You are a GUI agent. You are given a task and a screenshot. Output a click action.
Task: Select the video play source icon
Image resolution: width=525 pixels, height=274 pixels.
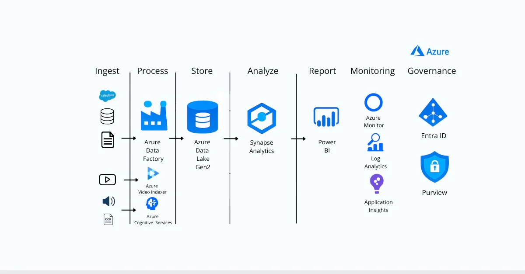click(108, 180)
